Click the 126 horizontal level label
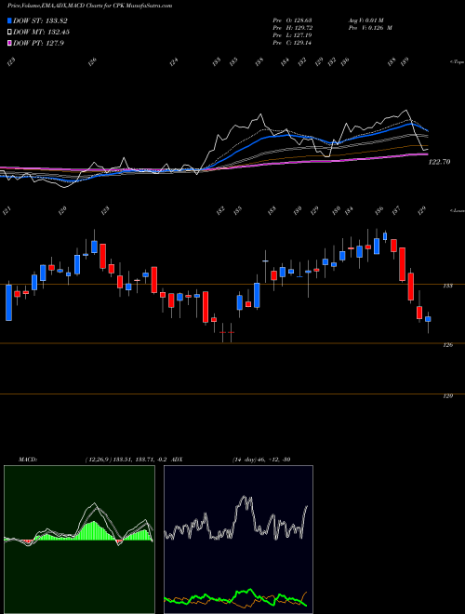This screenshot has height=614, width=465. coord(447,345)
